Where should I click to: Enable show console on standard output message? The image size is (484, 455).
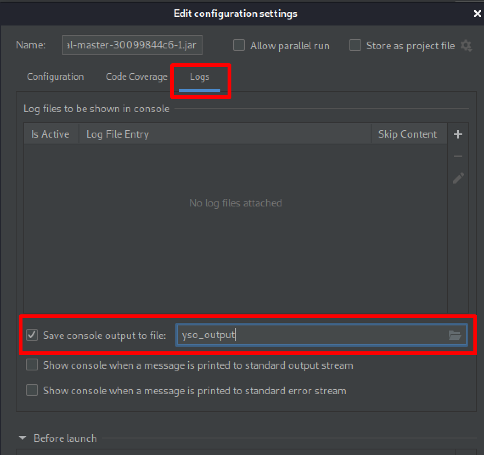click(x=31, y=365)
